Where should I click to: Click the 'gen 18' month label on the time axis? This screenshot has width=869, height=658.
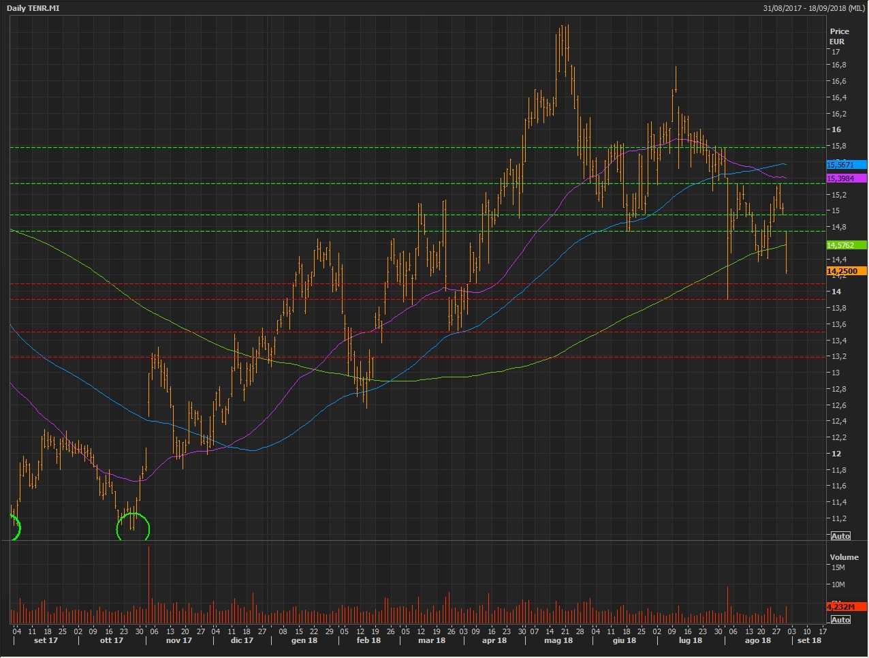point(304,640)
